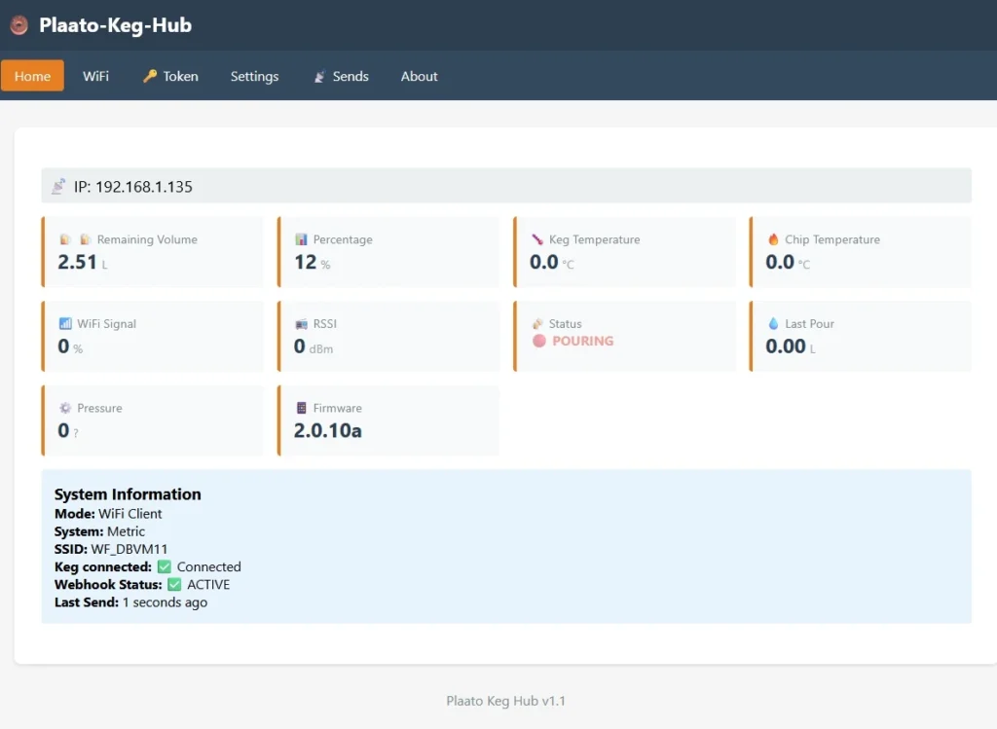Image resolution: width=997 pixels, height=729 pixels.
Task: Click the IP address 192.168.1.135 bar
Action: click(506, 186)
